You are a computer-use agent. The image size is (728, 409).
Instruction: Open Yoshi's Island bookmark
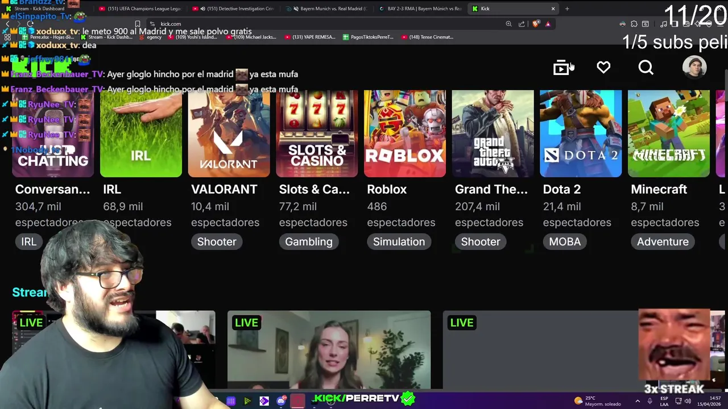click(192, 37)
